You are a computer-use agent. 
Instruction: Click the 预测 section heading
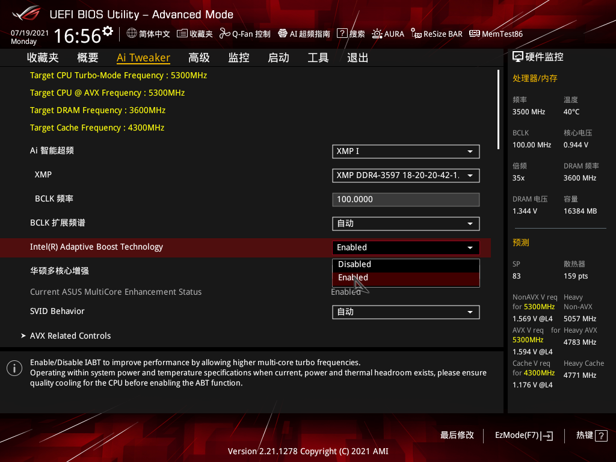[521, 242]
